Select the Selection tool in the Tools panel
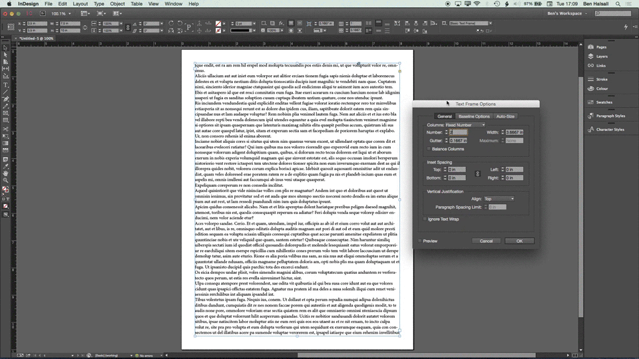The height and width of the screenshot is (359, 639). (x=5, y=48)
